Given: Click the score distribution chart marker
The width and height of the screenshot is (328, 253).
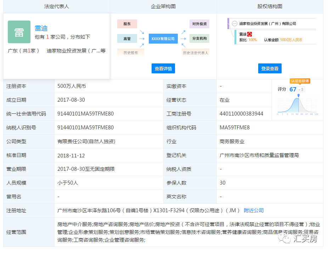Looking at the screenshot, I should point(299,95).
